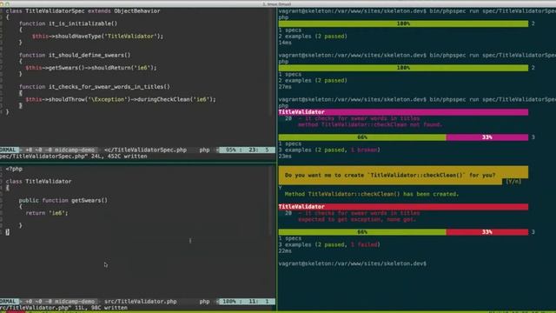Click 'method TitleValidator::checkClean not found.' message
556x313 pixels.
click(x=370, y=125)
